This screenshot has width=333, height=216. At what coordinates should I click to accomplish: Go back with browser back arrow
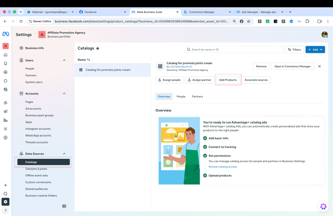5,21
